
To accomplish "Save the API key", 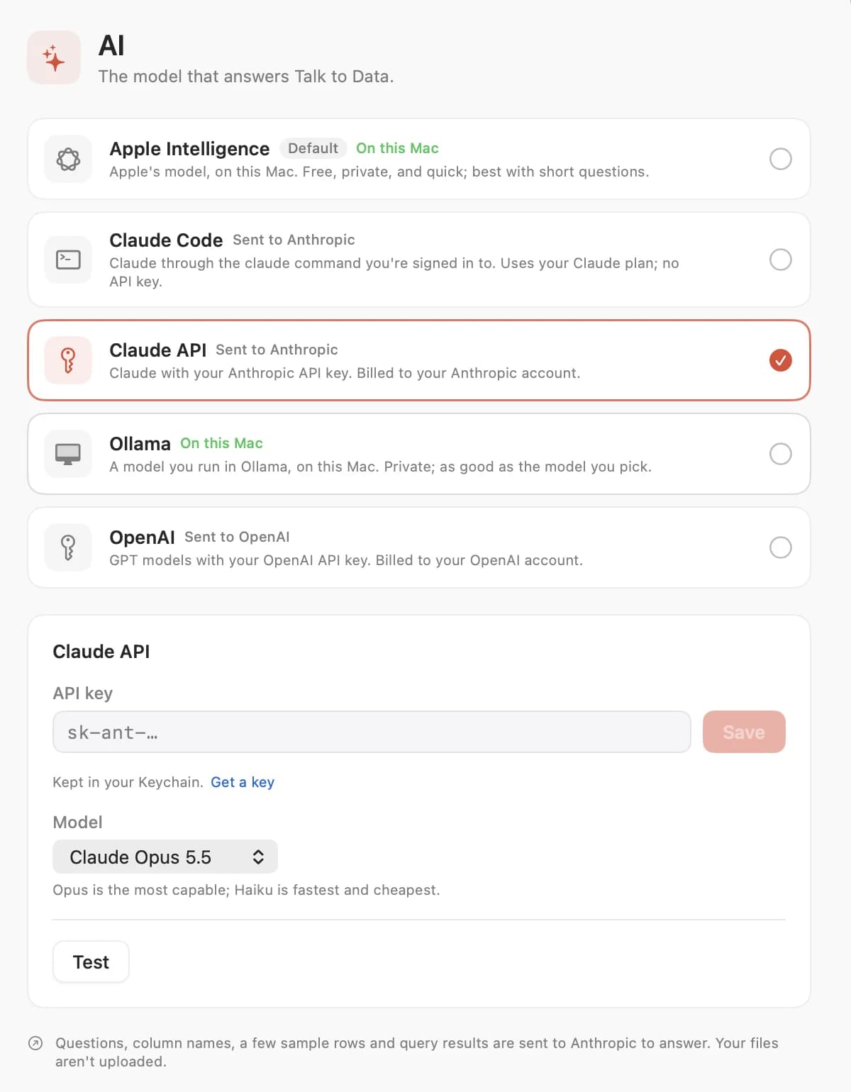I will [744, 732].
